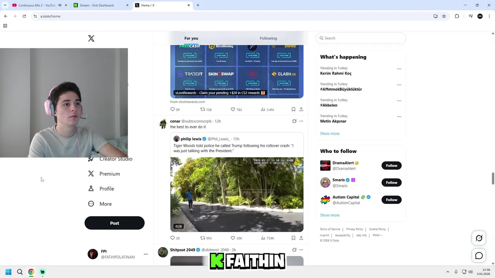
Task: Show more trending topics
Action: [x=330, y=134]
